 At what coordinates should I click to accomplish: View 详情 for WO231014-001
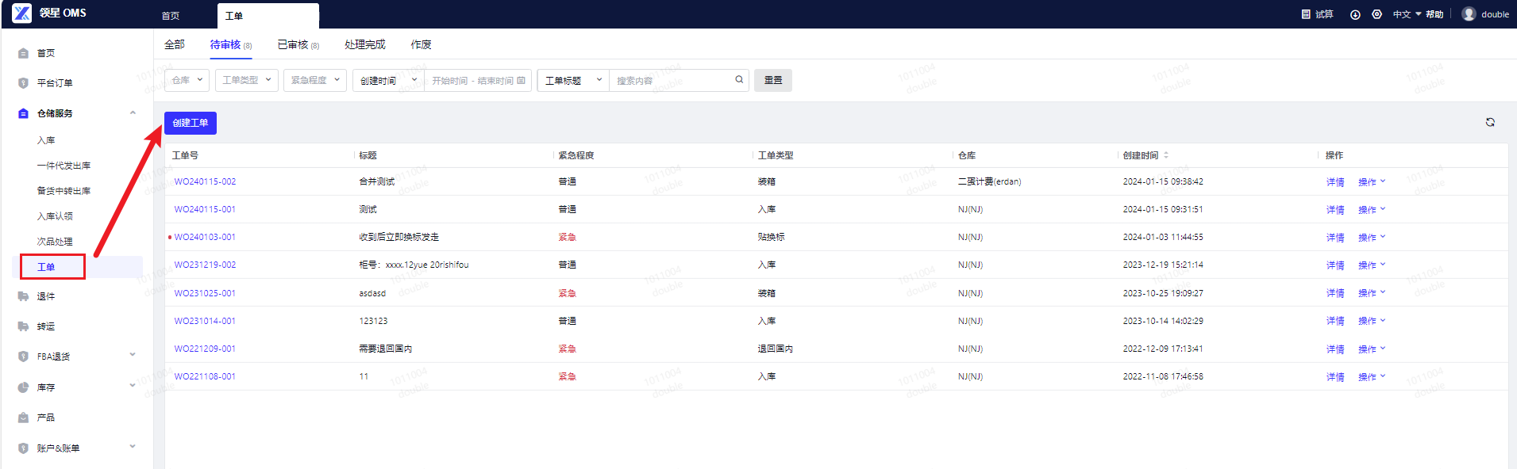point(1335,321)
